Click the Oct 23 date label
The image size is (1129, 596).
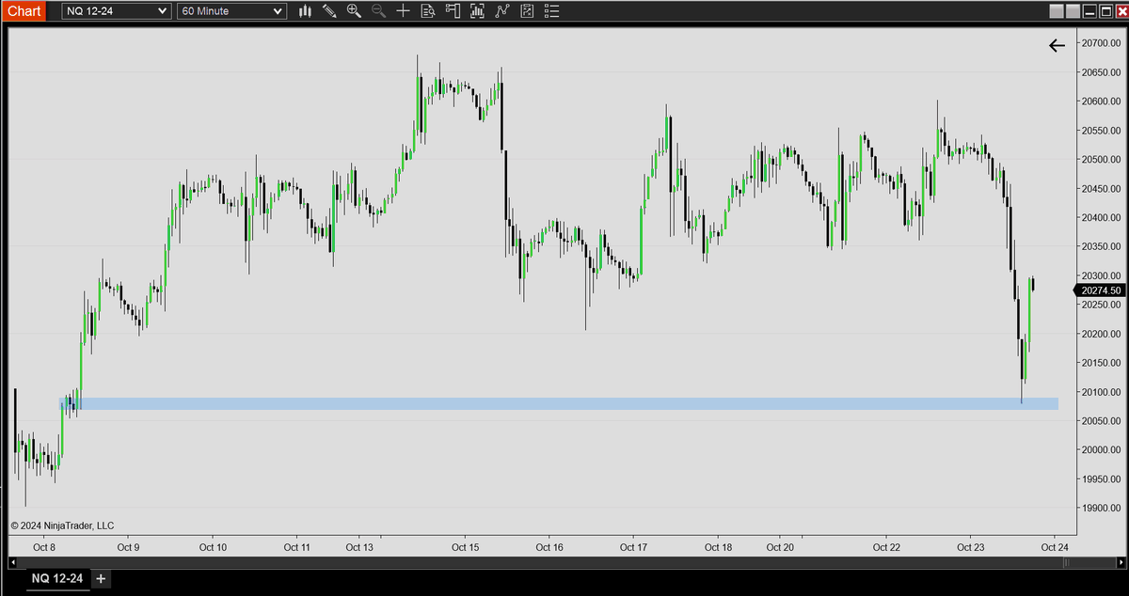coord(970,546)
